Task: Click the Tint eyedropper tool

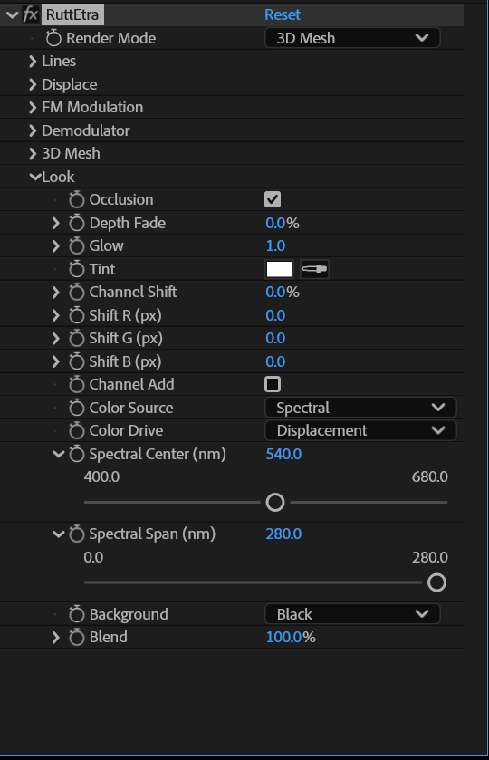Action: click(x=314, y=269)
